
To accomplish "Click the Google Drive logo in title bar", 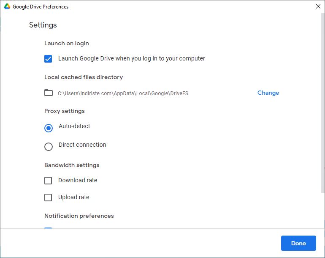I will click(7, 6).
